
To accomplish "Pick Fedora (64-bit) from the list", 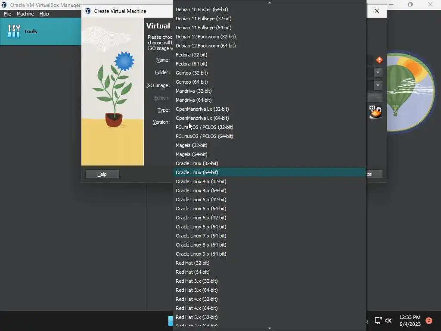I will [x=270, y=64].
